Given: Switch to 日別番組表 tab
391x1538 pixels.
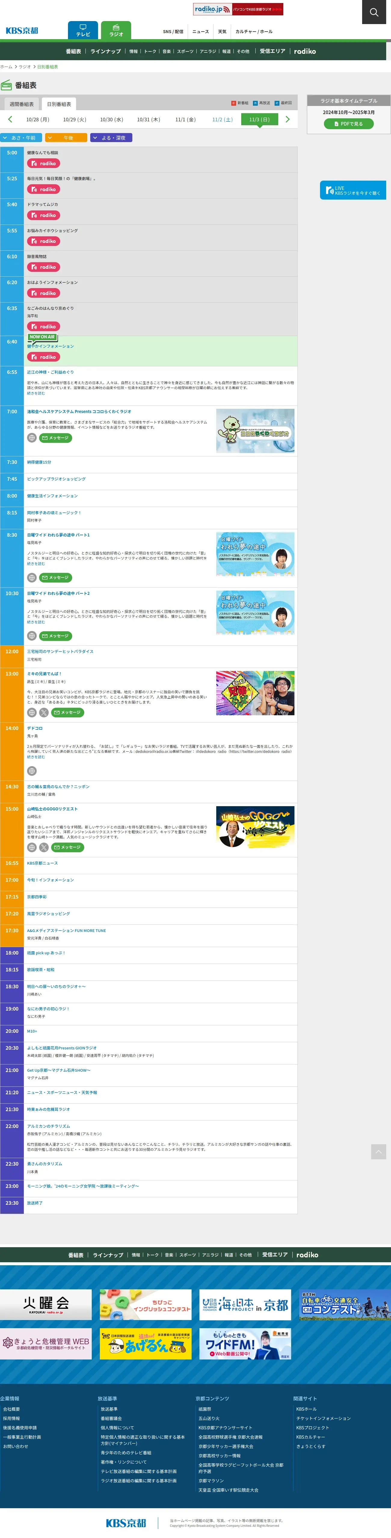Looking at the screenshot, I should [59, 104].
